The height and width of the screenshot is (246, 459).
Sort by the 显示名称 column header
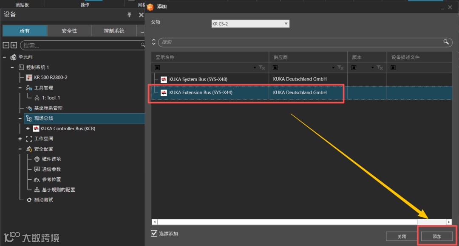coord(210,57)
